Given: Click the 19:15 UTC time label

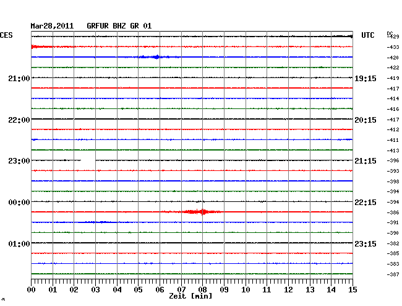Looking at the screenshot, I should 366,79.
